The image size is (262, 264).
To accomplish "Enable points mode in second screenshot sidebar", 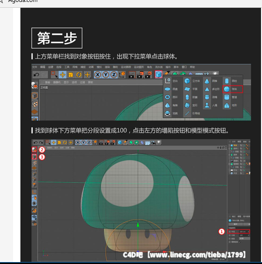I will pyautogui.click(x=35, y=174).
